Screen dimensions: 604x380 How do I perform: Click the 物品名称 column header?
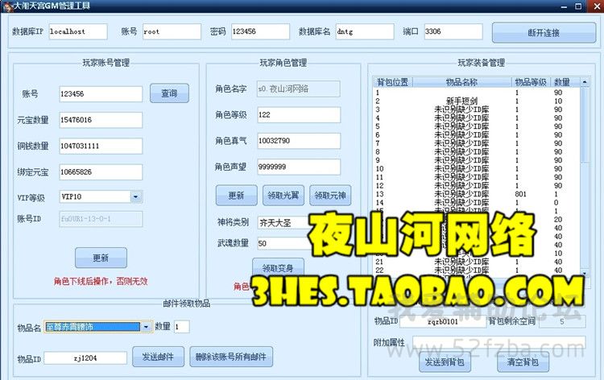462,82
